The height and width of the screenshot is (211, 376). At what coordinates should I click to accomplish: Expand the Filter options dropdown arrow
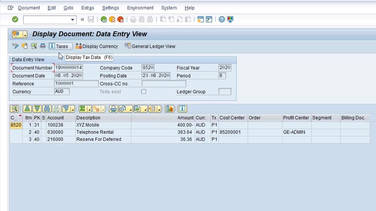72,109
